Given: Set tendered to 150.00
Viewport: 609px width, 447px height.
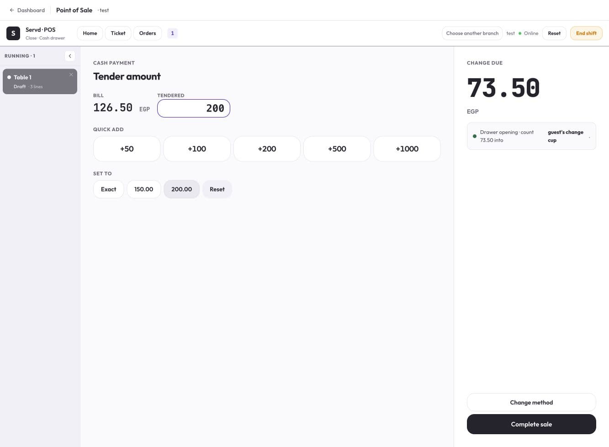Looking at the screenshot, I should 144,189.
